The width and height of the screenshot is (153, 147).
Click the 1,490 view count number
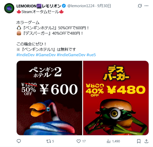[x=116, y=141]
